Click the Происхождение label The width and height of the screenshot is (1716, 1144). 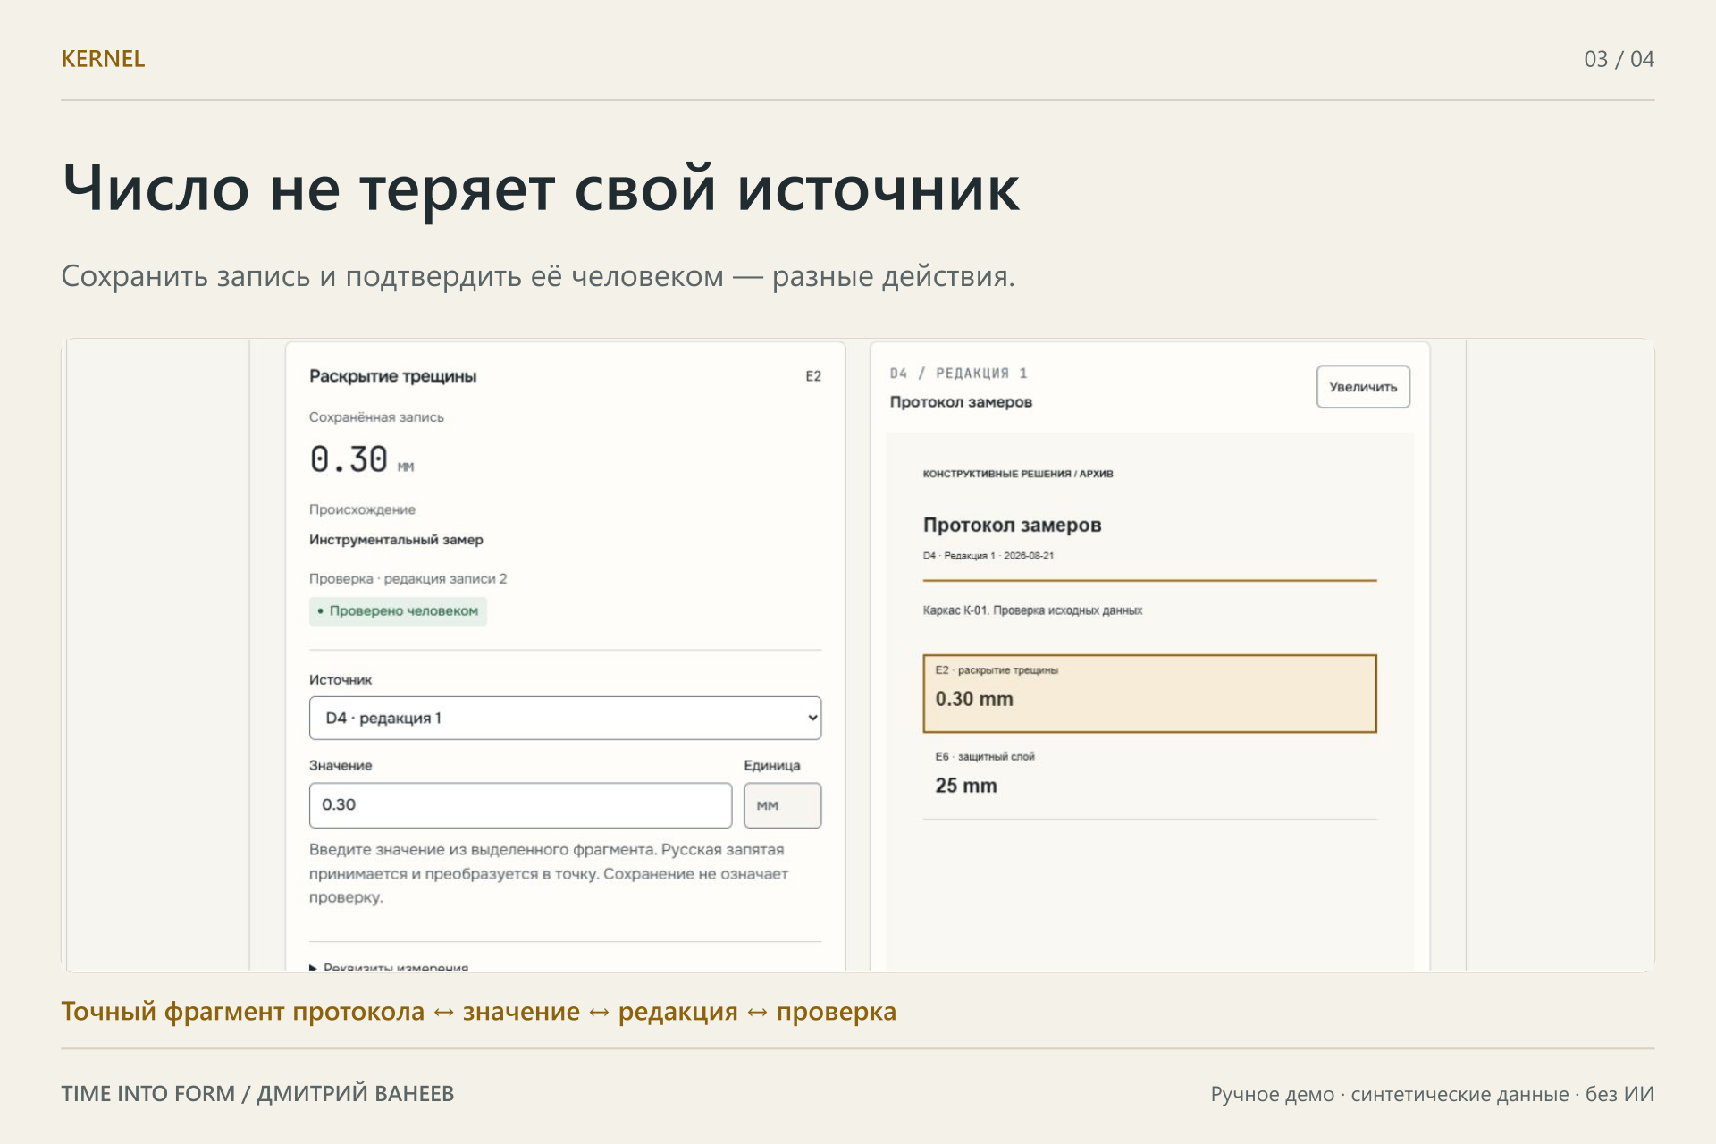tap(362, 509)
